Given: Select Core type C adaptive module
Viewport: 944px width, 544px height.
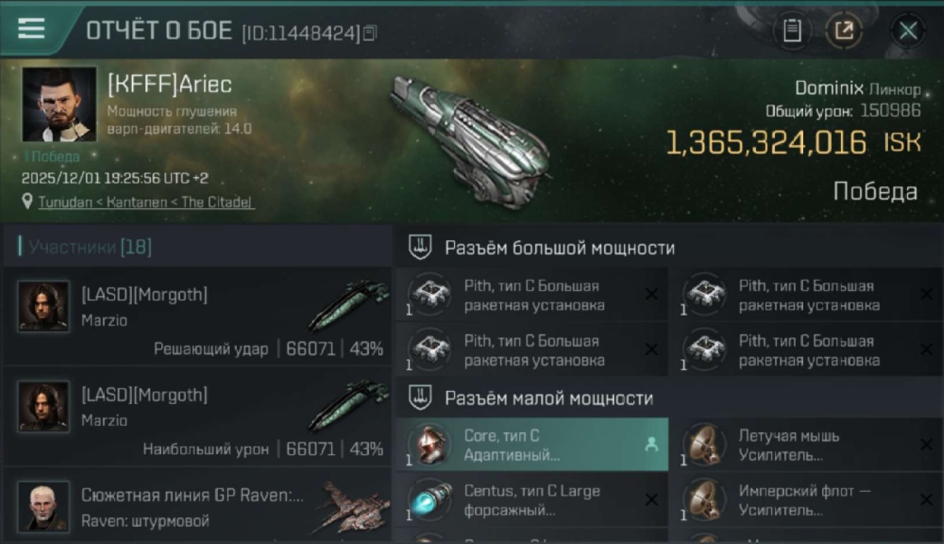Looking at the screenshot, I should point(532,445).
